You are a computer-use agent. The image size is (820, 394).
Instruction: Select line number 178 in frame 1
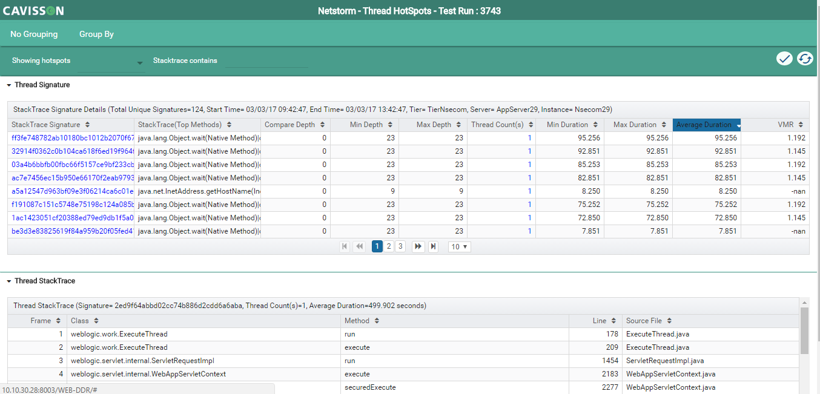click(595, 334)
